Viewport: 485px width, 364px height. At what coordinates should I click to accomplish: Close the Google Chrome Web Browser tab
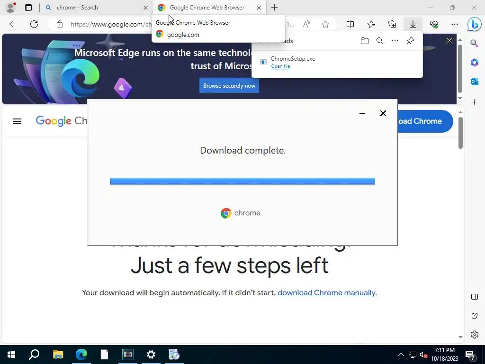coord(259,8)
